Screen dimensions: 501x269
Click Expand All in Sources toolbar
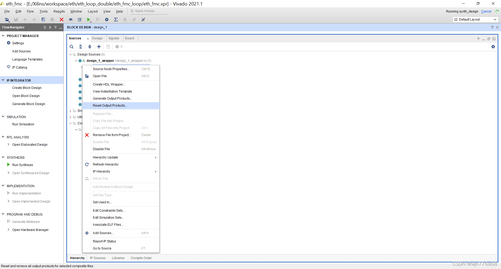[x=90, y=47]
